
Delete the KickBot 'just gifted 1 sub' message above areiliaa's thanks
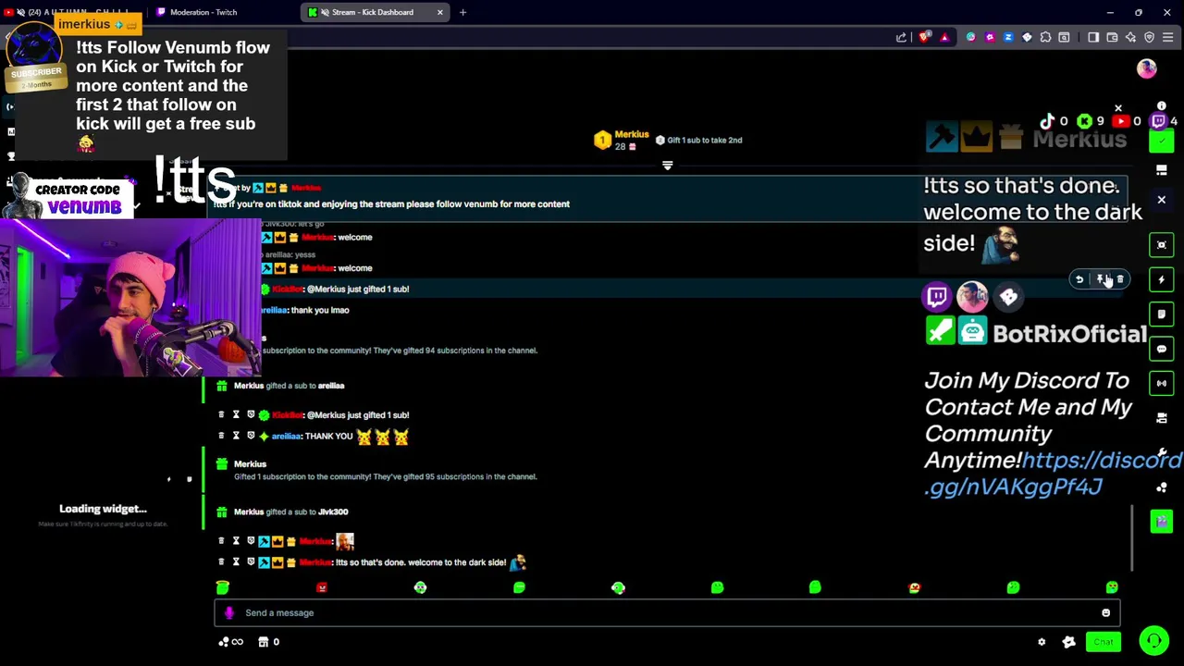click(x=220, y=414)
